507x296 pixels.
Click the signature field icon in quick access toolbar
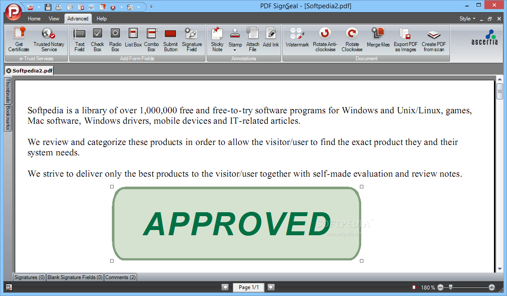click(130, 7)
